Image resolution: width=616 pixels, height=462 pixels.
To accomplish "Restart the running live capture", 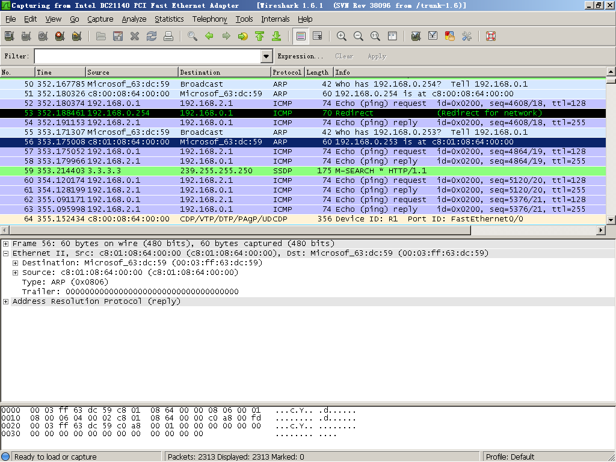I will click(x=77, y=37).
